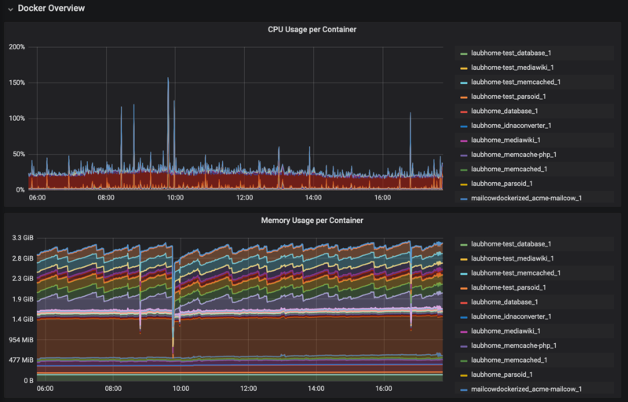The height and width of the screenshot is (402, 628).
Task: Click color marker for laubhome_memcached_1 in CPU legend
Action: [x=463, y=169]
